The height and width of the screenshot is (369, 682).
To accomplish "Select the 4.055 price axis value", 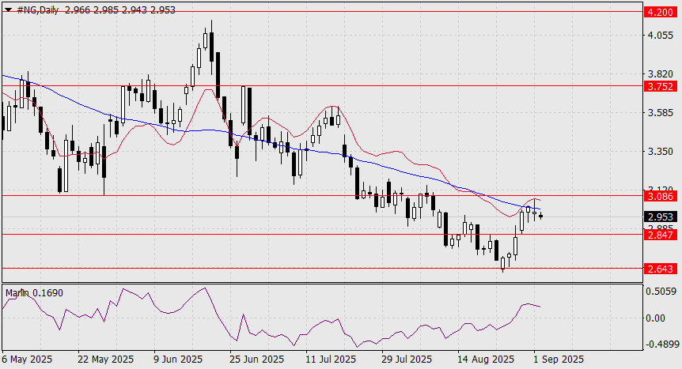I will (661, 36).
